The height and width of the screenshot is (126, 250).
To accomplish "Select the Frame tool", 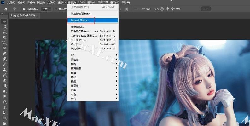I will (4, 48).
